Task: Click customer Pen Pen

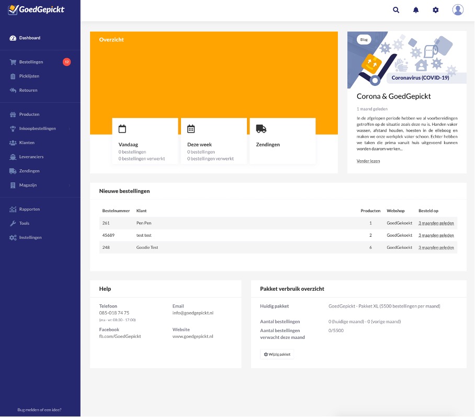Action: (143, 223)
